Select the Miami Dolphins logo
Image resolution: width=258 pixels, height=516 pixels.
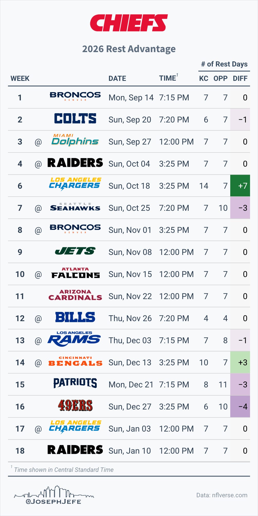[75, 140]
